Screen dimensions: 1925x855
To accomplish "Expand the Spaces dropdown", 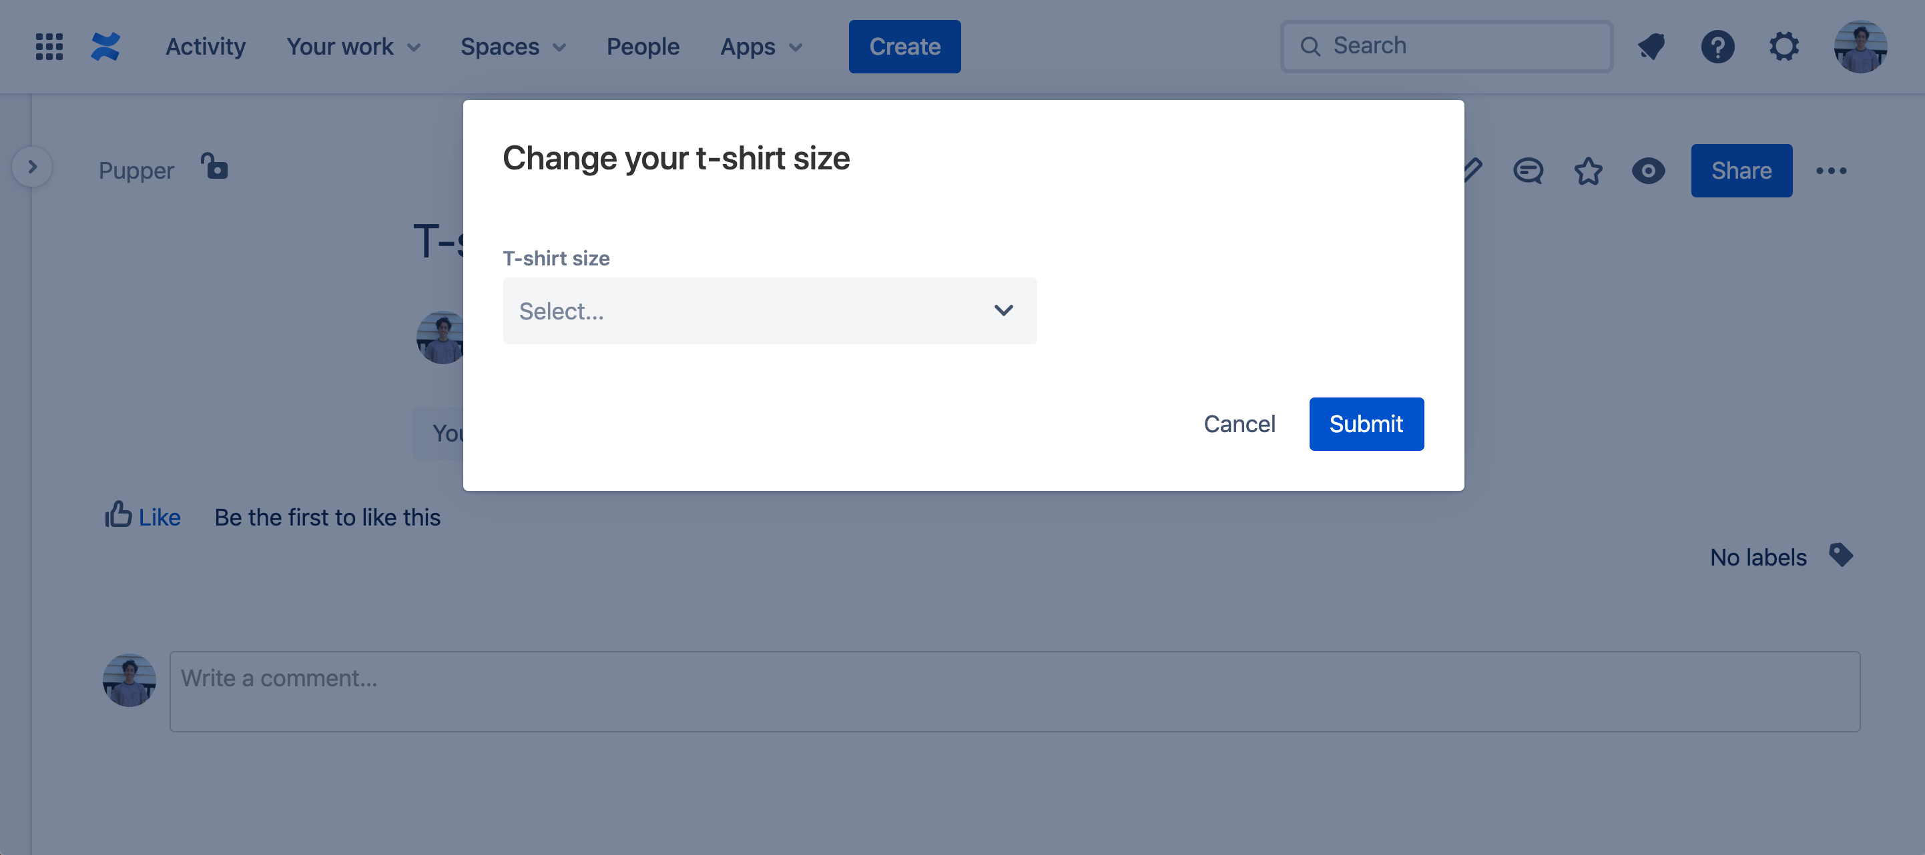I will point(513,46).
